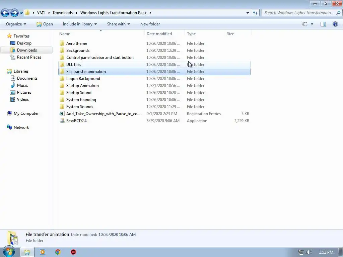343x257 pixels.
Task: Open Windows Media Player from taskbar
Action: point(43,252)
